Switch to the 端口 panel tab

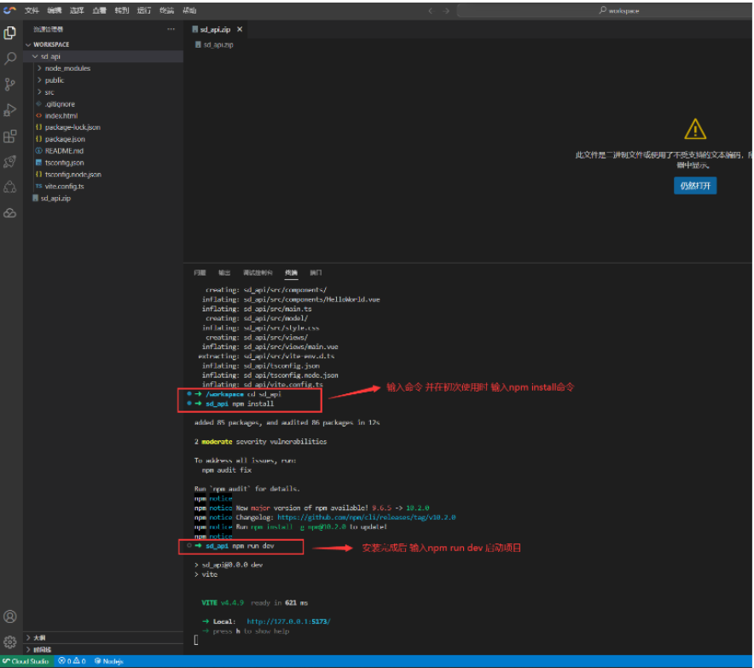tap(316, 273)
